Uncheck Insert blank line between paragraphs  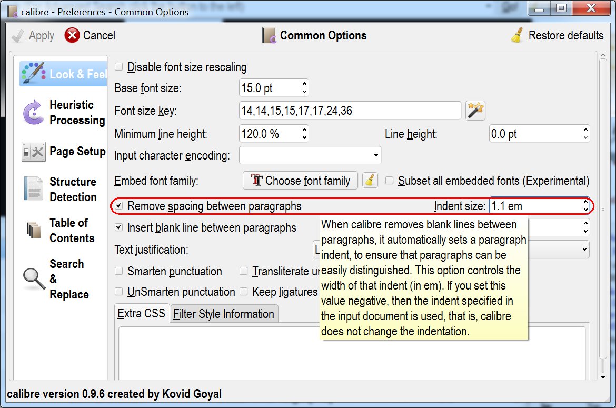click(x=118, y=227)
